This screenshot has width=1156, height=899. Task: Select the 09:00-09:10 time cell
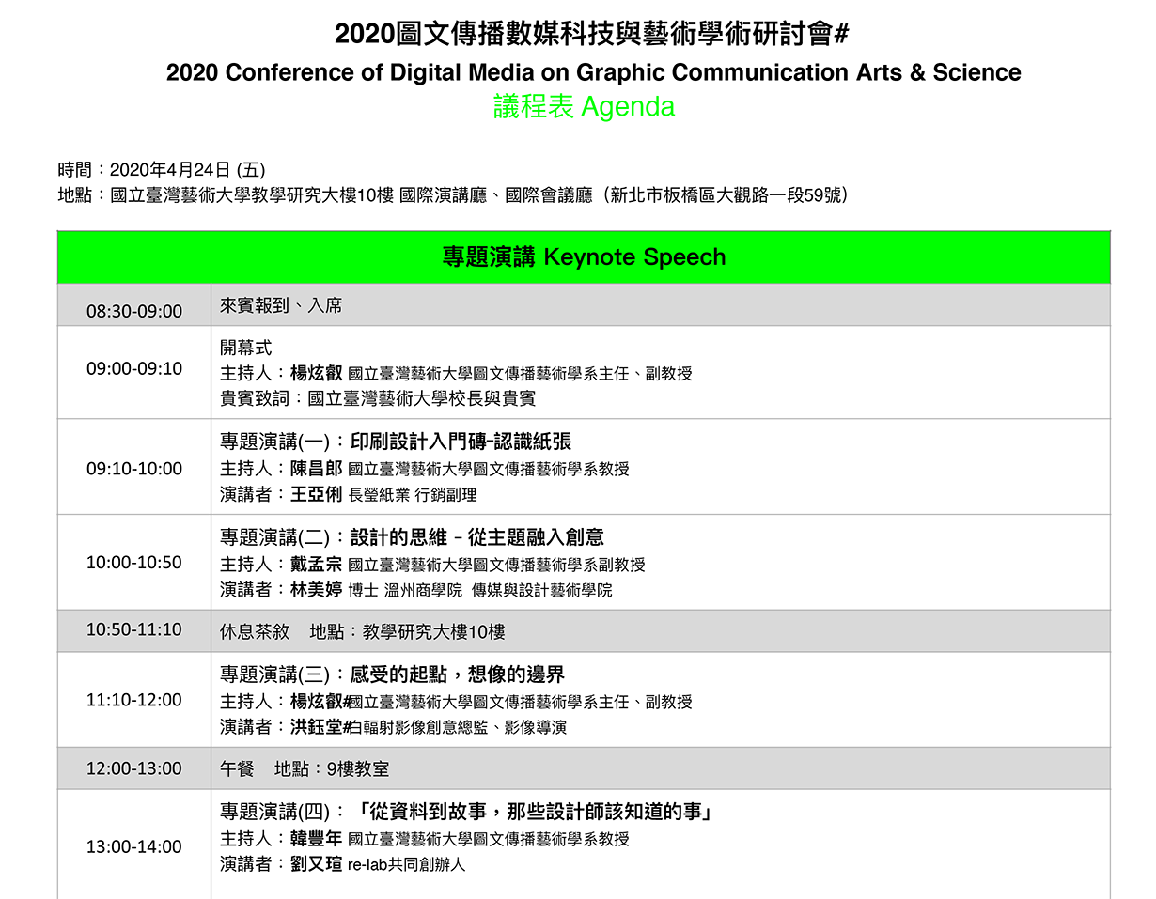click(134, 369)
